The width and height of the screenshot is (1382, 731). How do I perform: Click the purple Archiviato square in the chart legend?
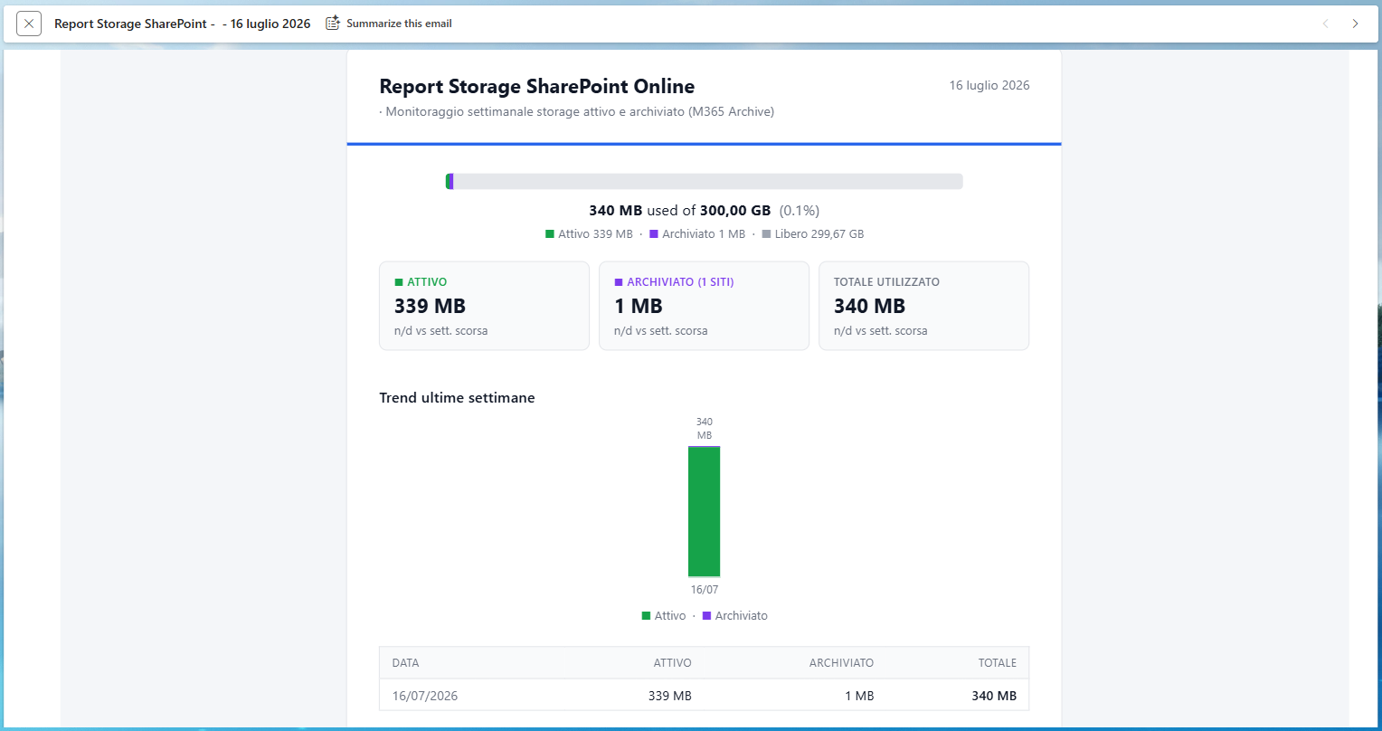point(706,616)
